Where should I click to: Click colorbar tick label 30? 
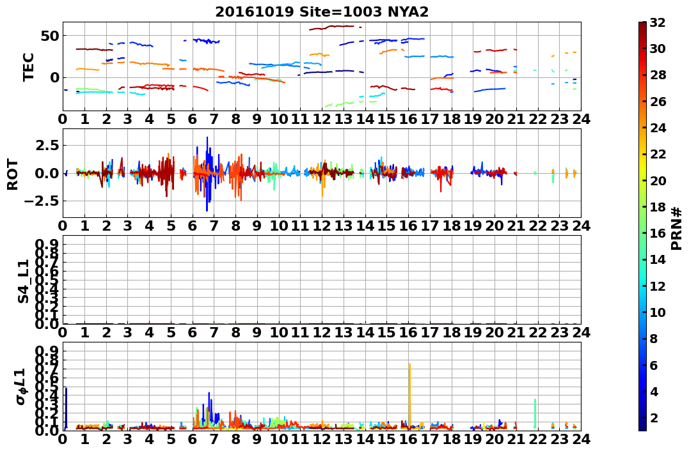658,49
